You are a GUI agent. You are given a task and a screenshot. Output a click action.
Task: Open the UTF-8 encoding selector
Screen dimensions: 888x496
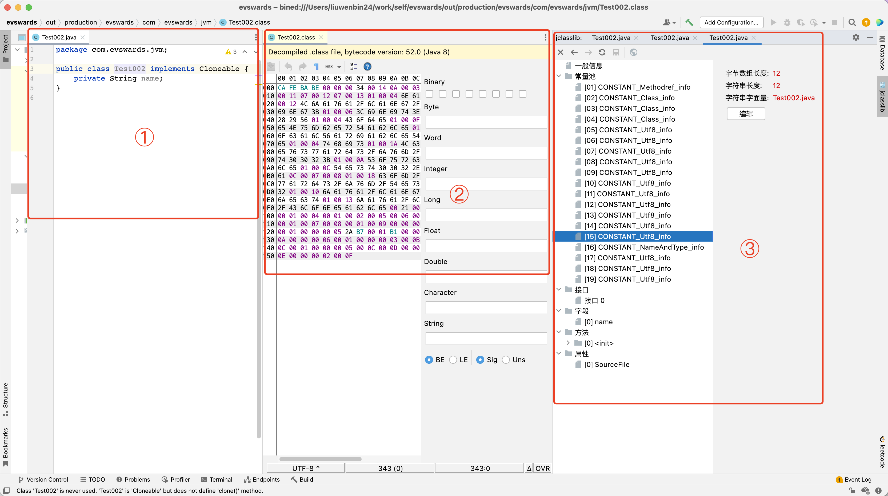(x=306, y=469)
